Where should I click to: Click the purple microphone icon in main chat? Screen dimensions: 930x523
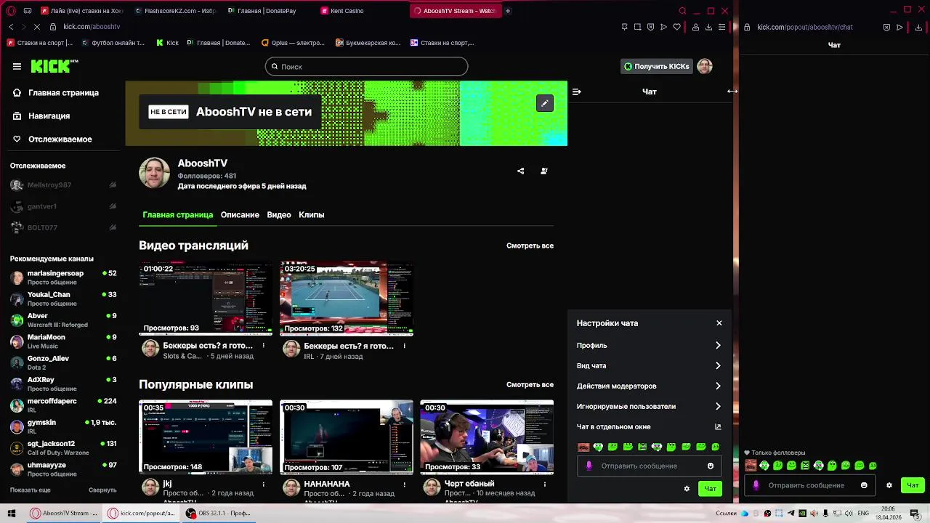tap(589, 466)
